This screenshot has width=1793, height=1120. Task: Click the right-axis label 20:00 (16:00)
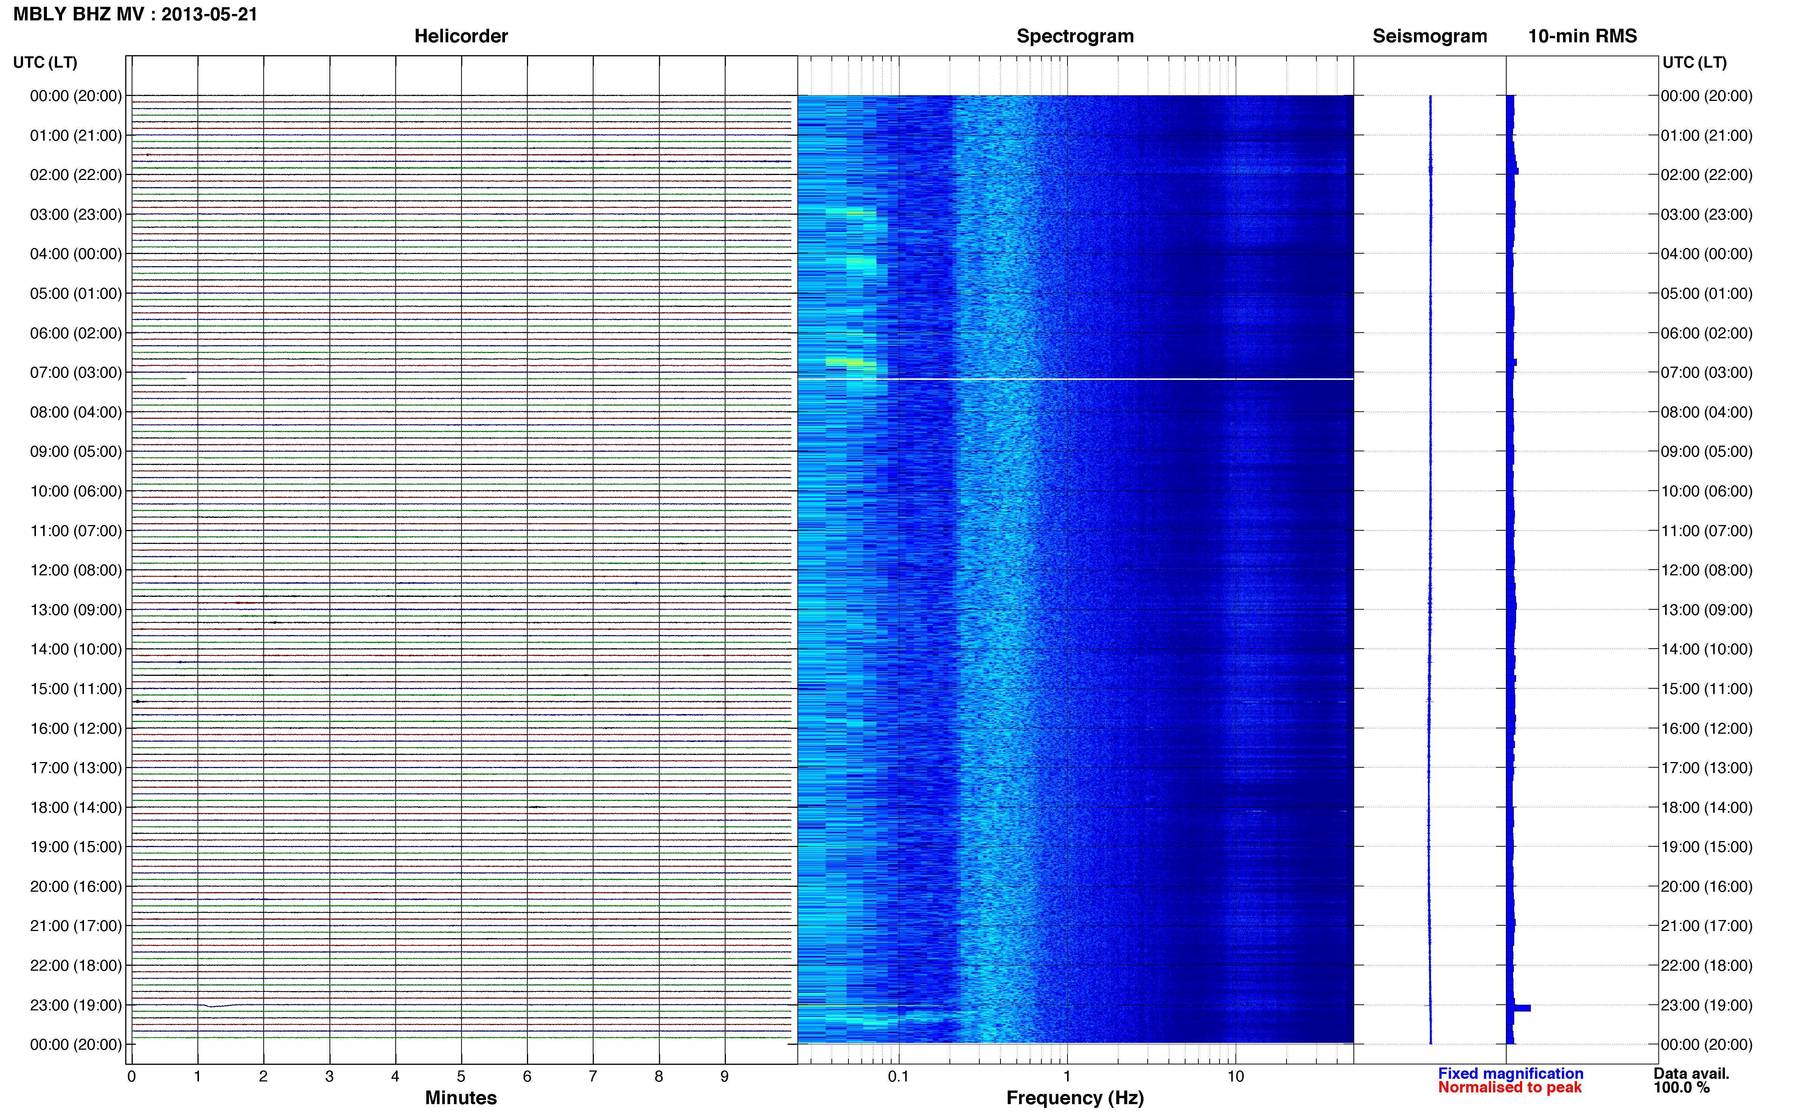click(x=1706, y=887)
